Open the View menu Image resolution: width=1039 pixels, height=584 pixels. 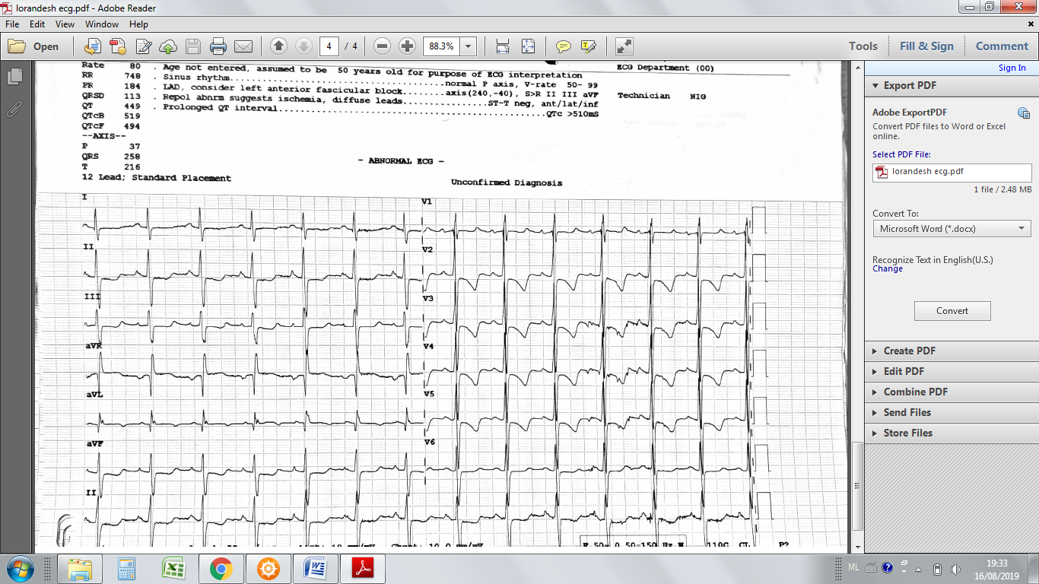(x=65, y=24)
